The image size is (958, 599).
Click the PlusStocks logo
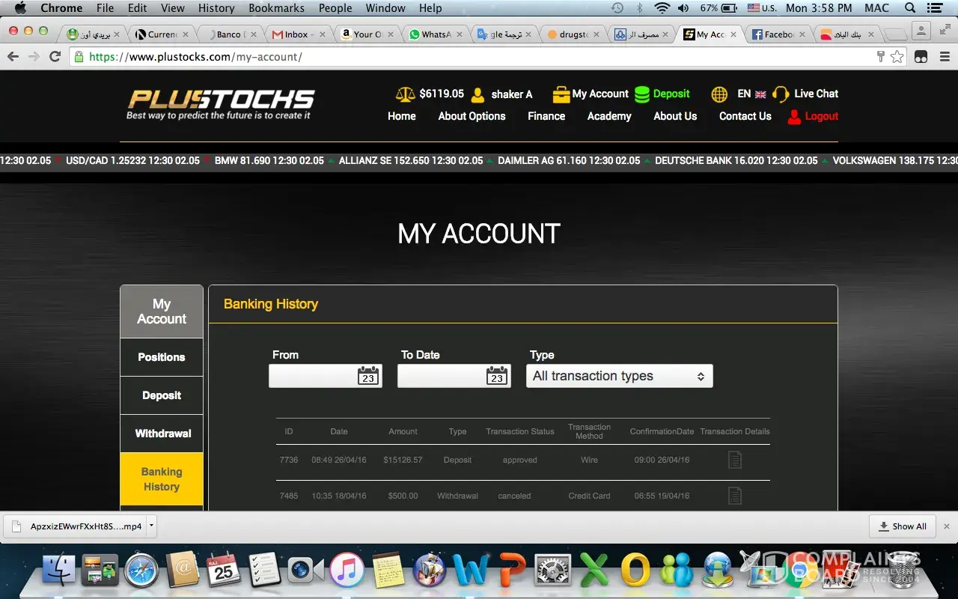(221, 105)
